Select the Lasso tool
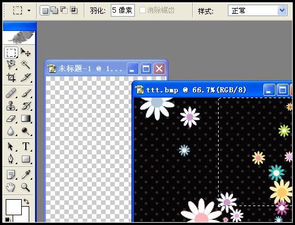 tap(11, 64)
